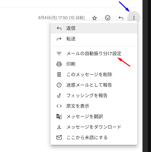The image size is (151, 152).
Task: Click the reply arrow icon in header
Action: coord(121,18)
